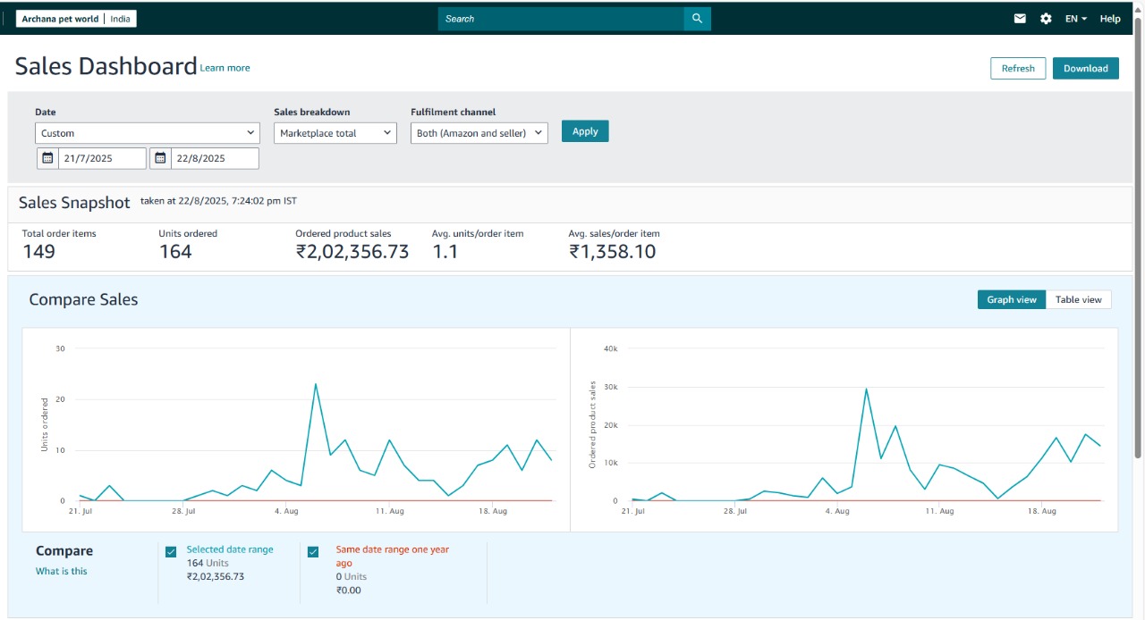
Task: Open the Sales breakdown dropdown
Action: click(x=335, y=133)
